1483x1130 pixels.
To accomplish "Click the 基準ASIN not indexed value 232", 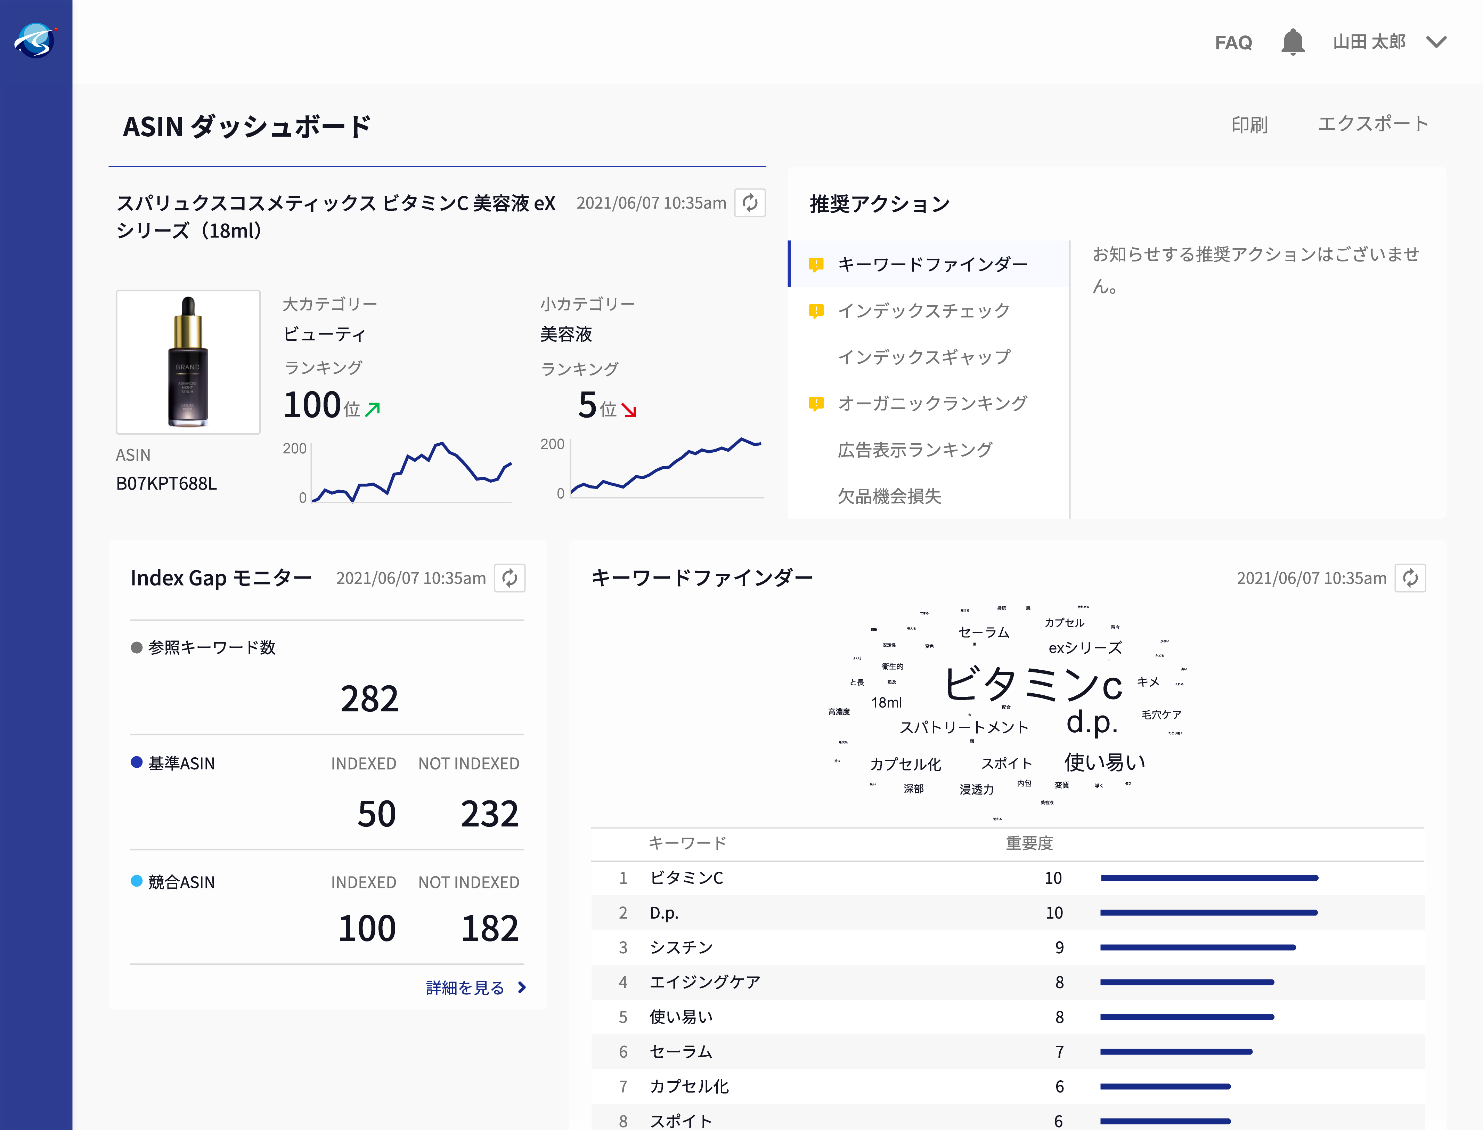I will [489, 814].
